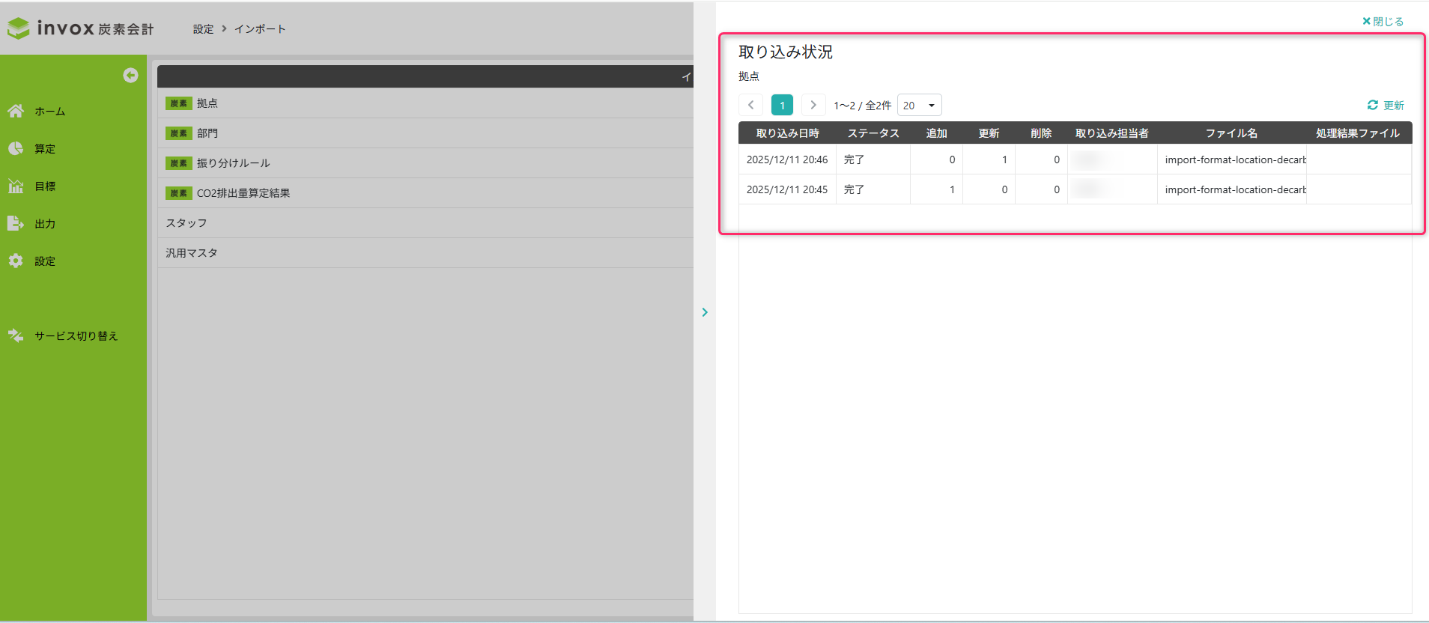The image size is (1429, 623).
Task: Select the CO2排出量算定結果 import item
Action: [243, 193]
